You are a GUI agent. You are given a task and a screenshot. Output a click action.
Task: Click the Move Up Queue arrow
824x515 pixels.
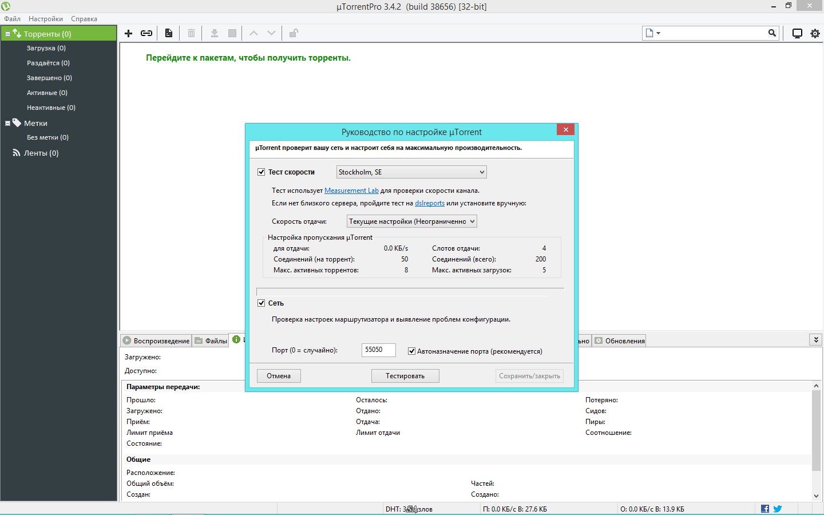point(253,33)
